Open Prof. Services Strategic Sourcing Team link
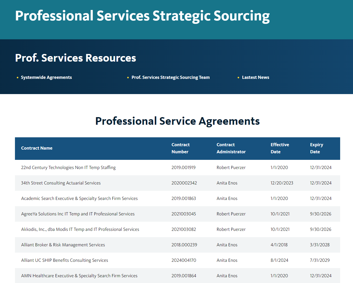Screen dimensions: 353x283 pos(170,77)
